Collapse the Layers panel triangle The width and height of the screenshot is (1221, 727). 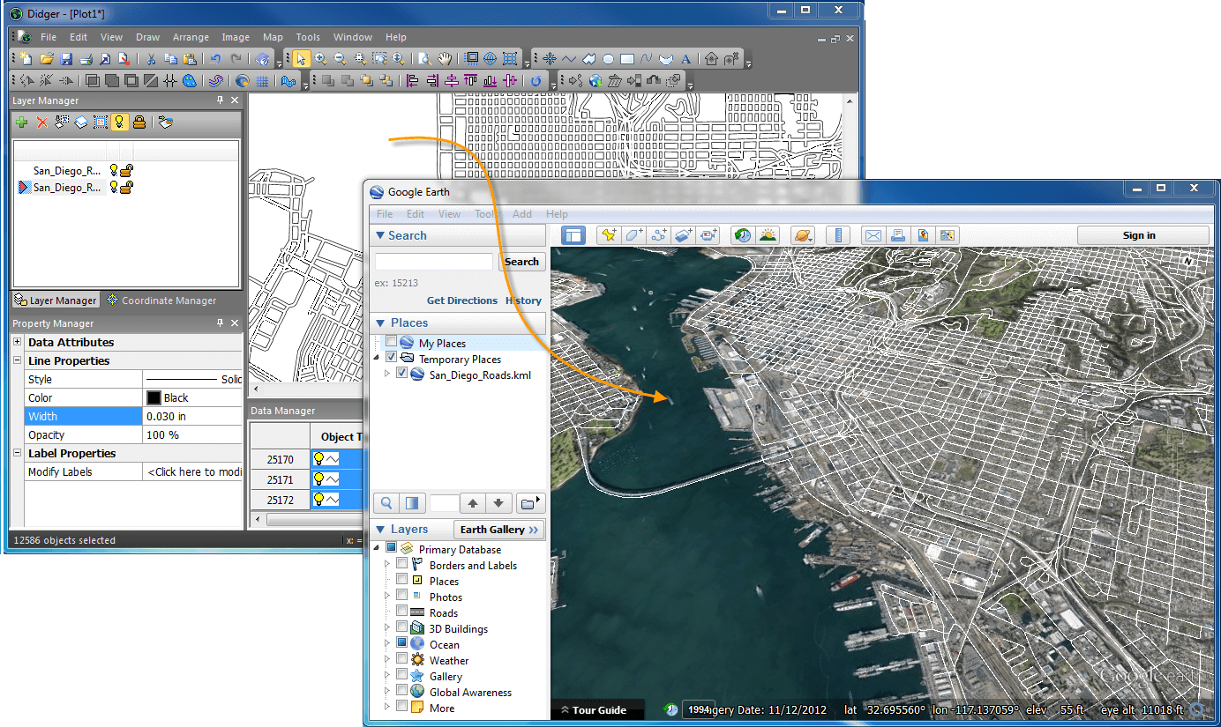click(x=380, y=529)
